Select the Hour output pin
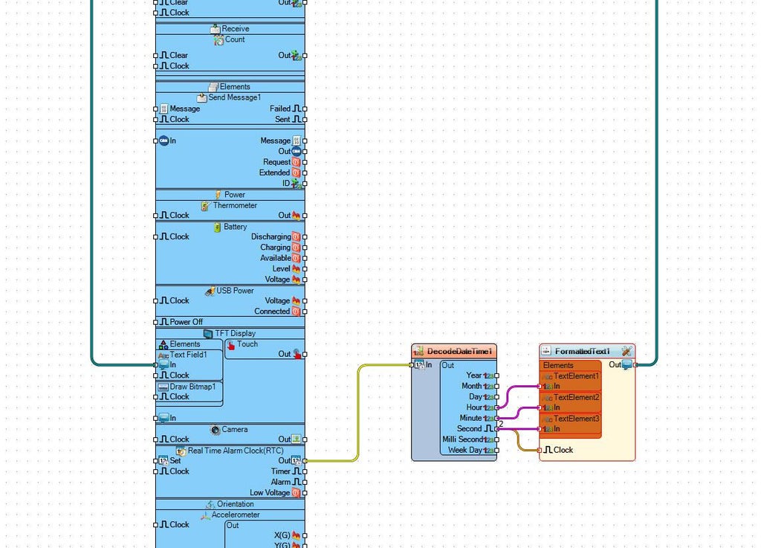The height and width of the screenshot is (548, 761). click(496, 407)
